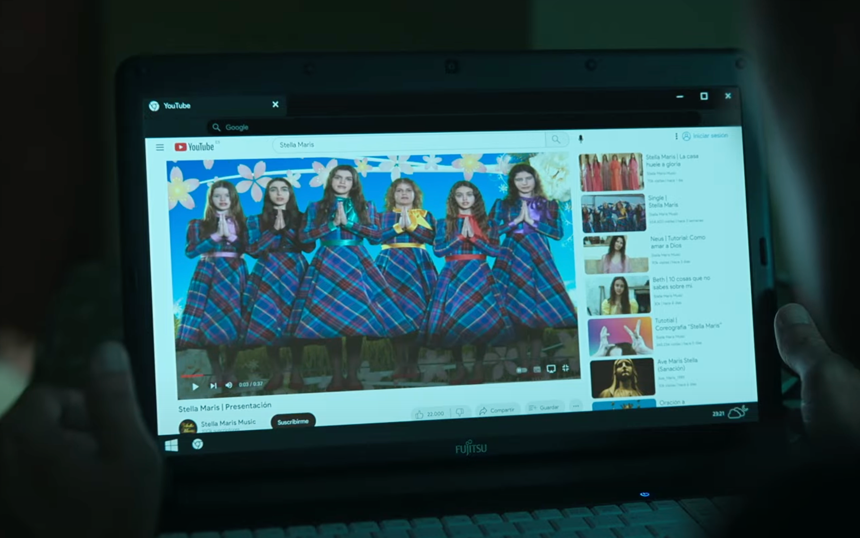860x538 pixels.
Task: Open the Single | Stella Maris title
Action: coord(663,201)
